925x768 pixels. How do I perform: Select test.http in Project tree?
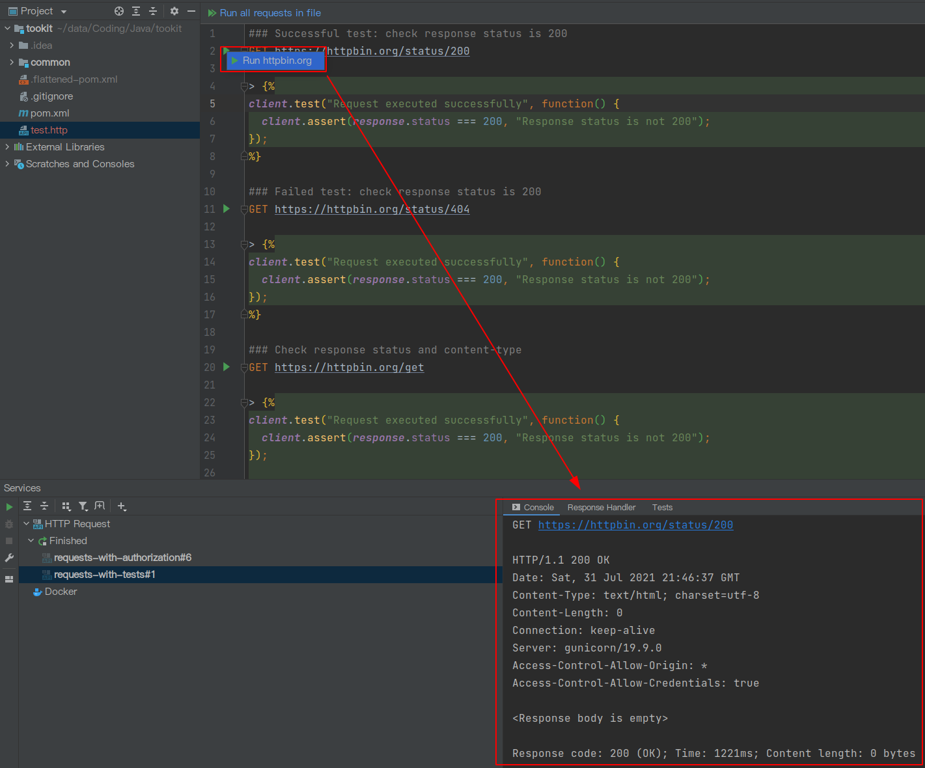tap(100, 130)
